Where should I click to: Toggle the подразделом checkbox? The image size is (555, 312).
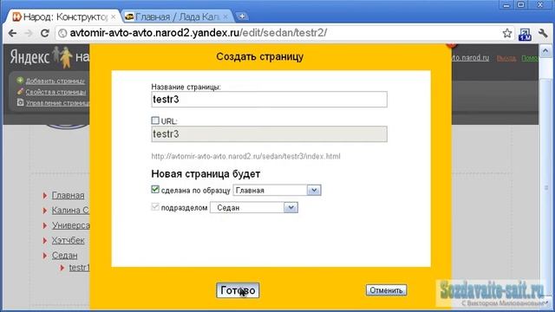pos(155,206)
